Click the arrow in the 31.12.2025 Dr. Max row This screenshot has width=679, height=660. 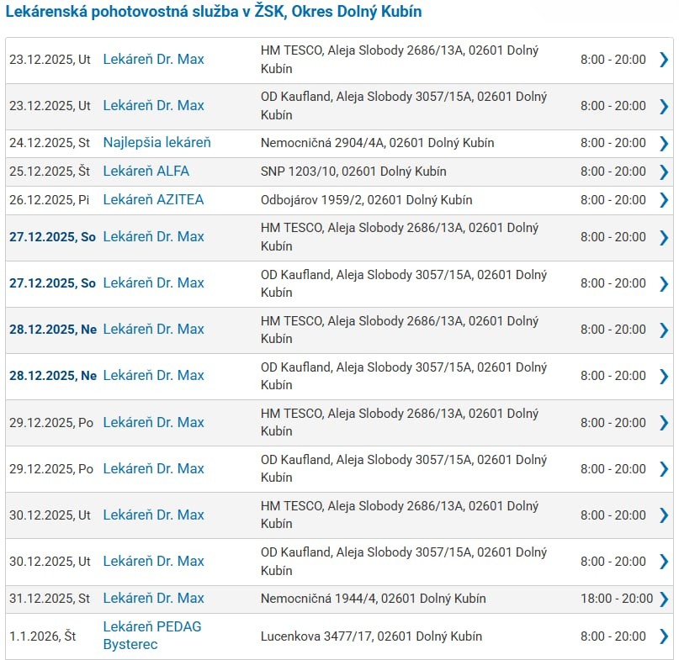click(663, 599)
